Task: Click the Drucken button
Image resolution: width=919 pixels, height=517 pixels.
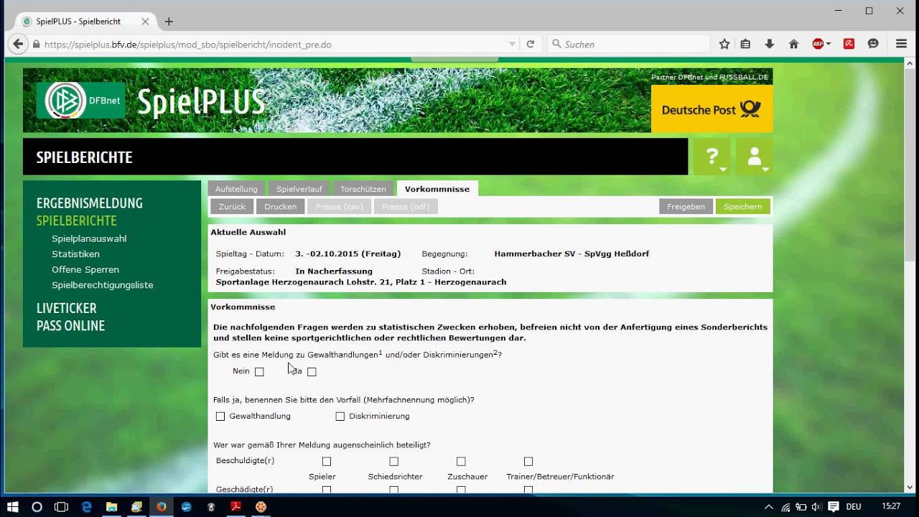Action: coord(281,207)
